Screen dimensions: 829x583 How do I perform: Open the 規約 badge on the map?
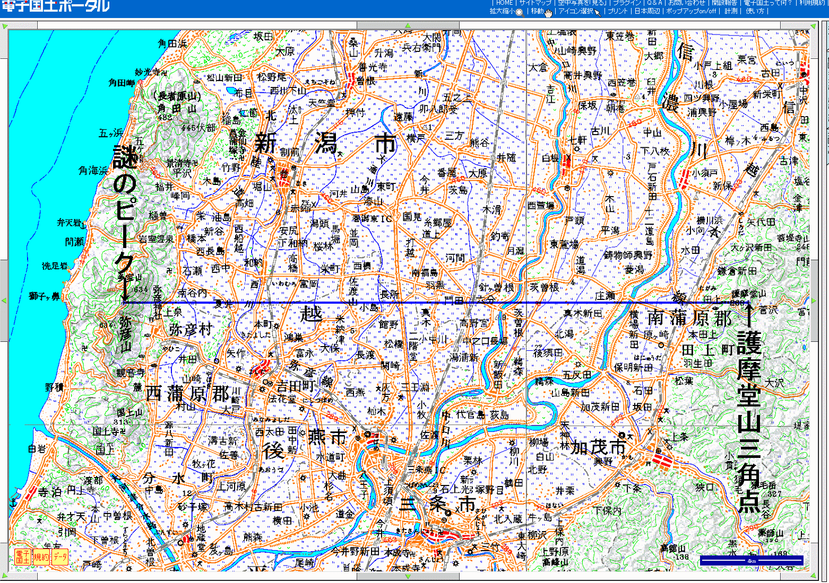click(x=41, y=557)
